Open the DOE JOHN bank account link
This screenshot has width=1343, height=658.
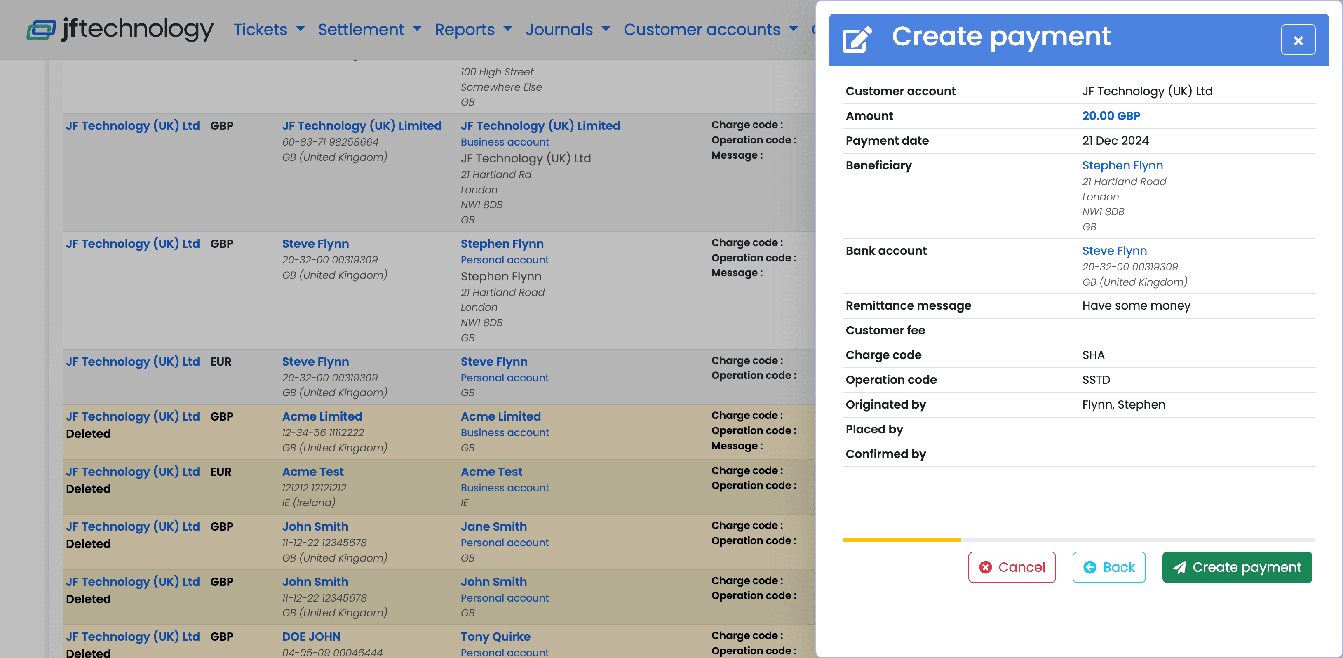point(311,636)
